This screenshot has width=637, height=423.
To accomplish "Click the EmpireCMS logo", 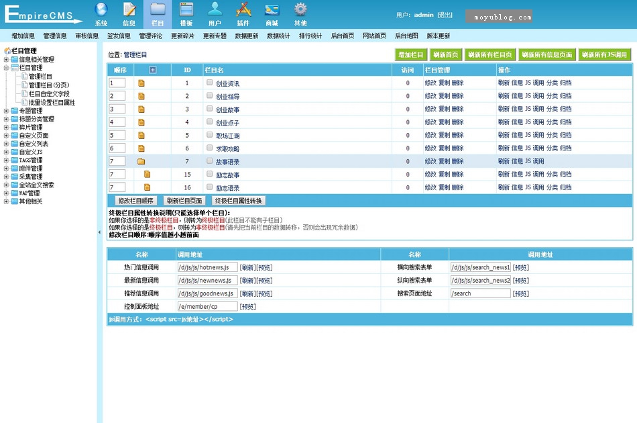I will [43, 15].
